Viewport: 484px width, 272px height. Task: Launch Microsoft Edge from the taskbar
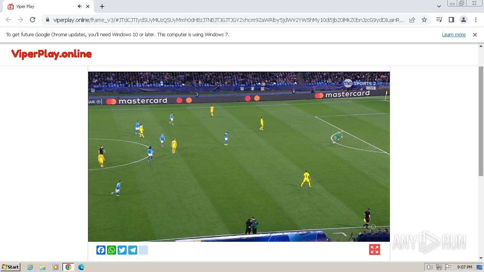click(81, 267)
